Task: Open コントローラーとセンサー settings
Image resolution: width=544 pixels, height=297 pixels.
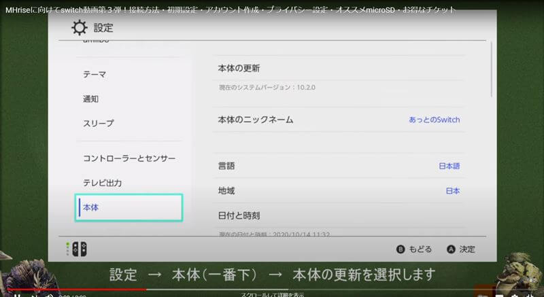Action: 129,159
